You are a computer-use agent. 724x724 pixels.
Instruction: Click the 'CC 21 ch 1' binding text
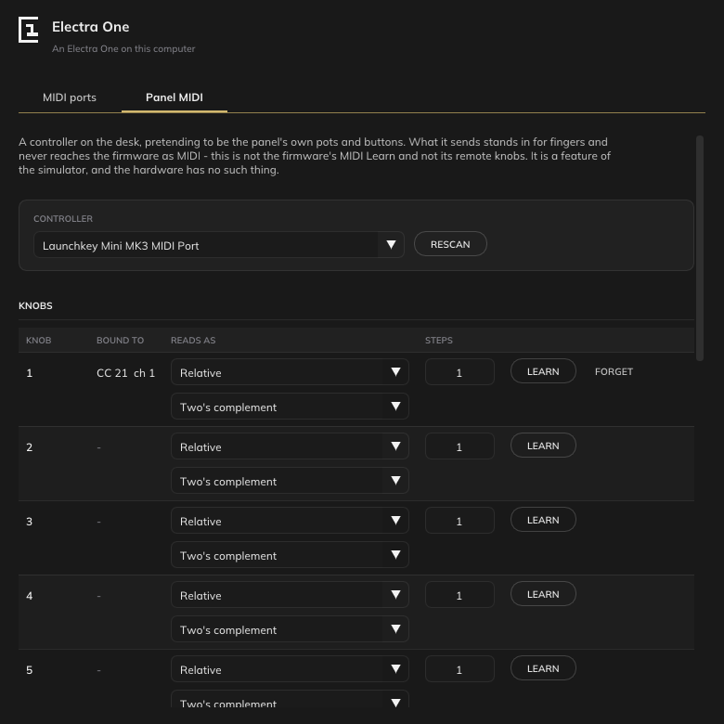125,372
